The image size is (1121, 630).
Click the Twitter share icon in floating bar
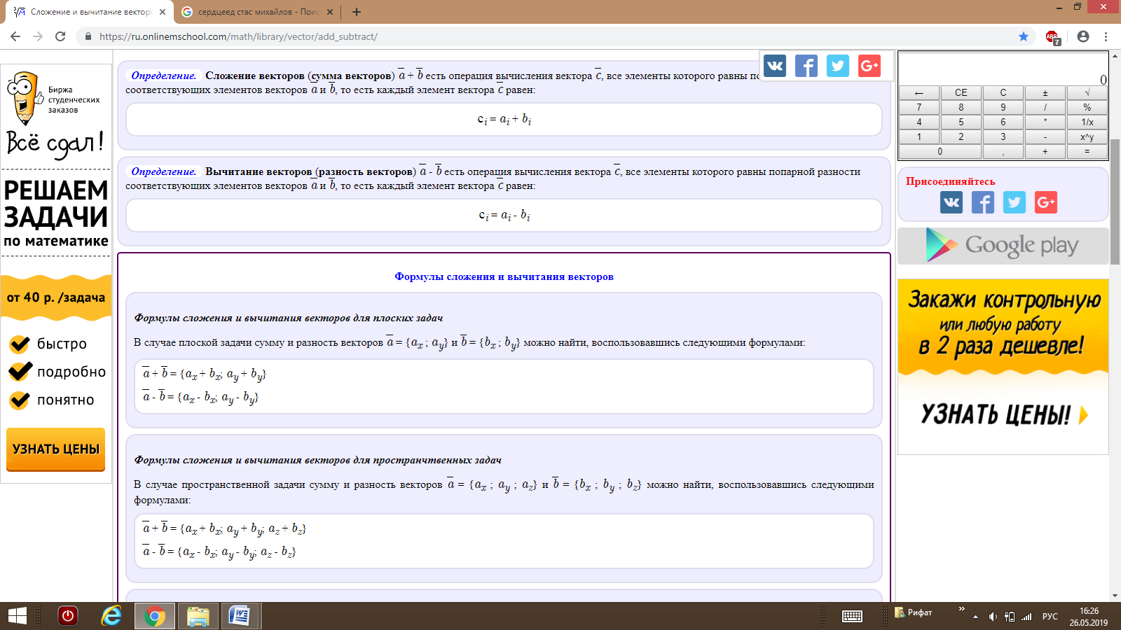[838, 66]
